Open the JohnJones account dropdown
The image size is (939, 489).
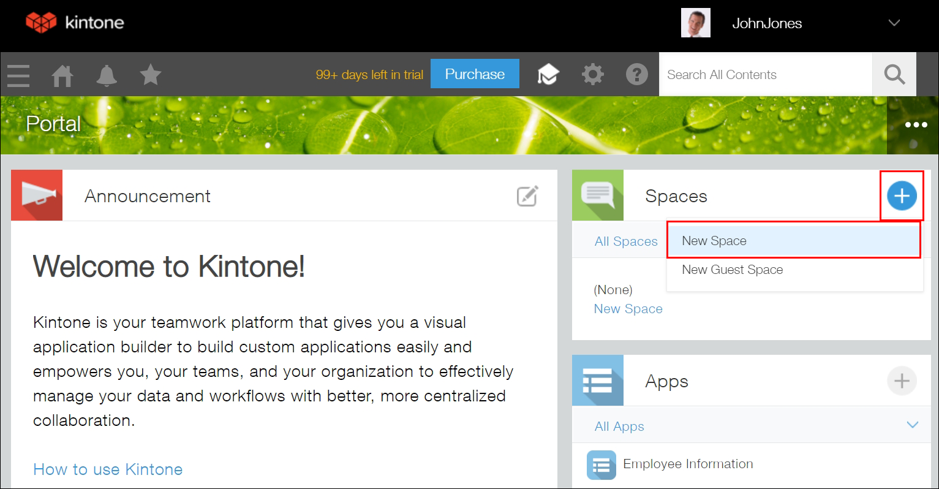coord(894,23)
